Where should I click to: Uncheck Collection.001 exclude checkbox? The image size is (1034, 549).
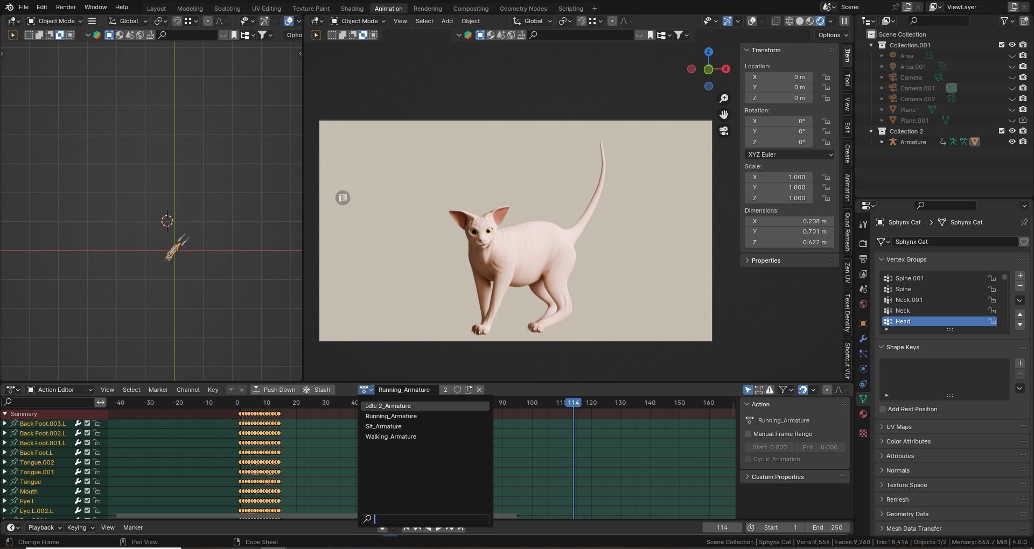coord(1002,45)
